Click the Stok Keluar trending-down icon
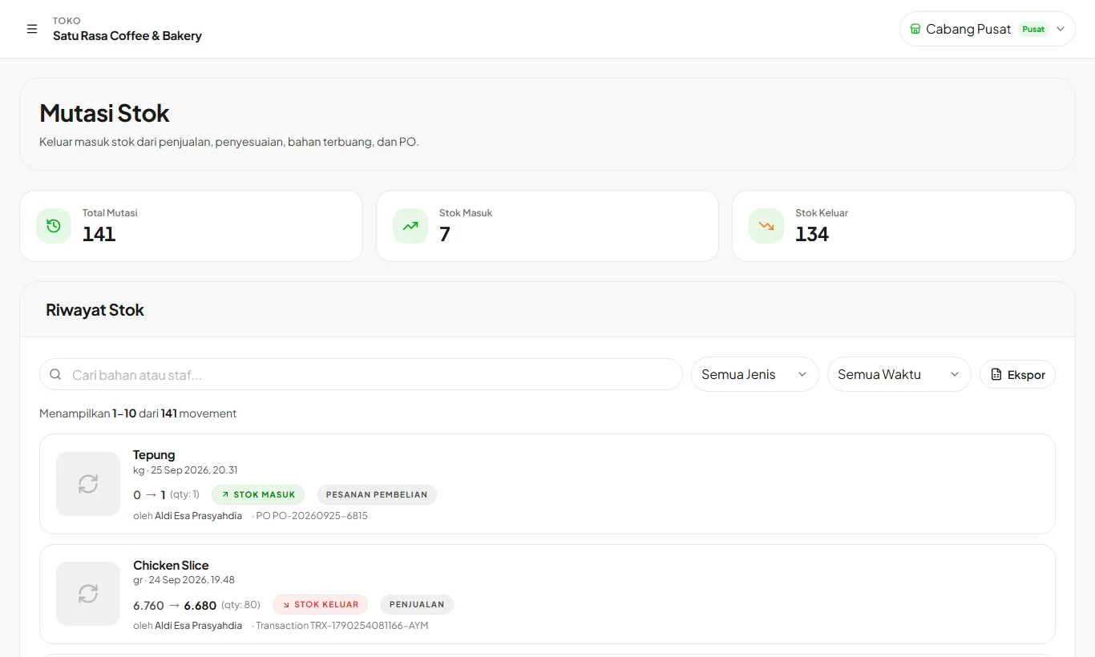This screenshot has height=657, width=1095. 766,226
